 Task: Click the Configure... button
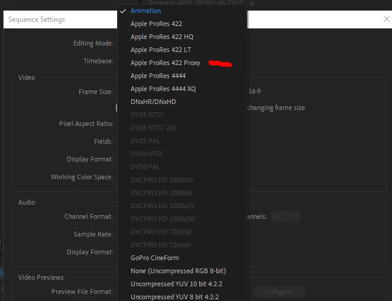coord(279,292)
